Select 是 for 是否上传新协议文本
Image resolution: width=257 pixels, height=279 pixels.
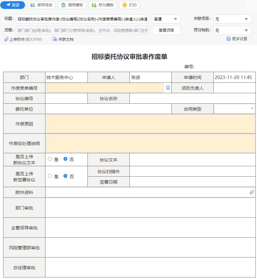click(50, 159)
